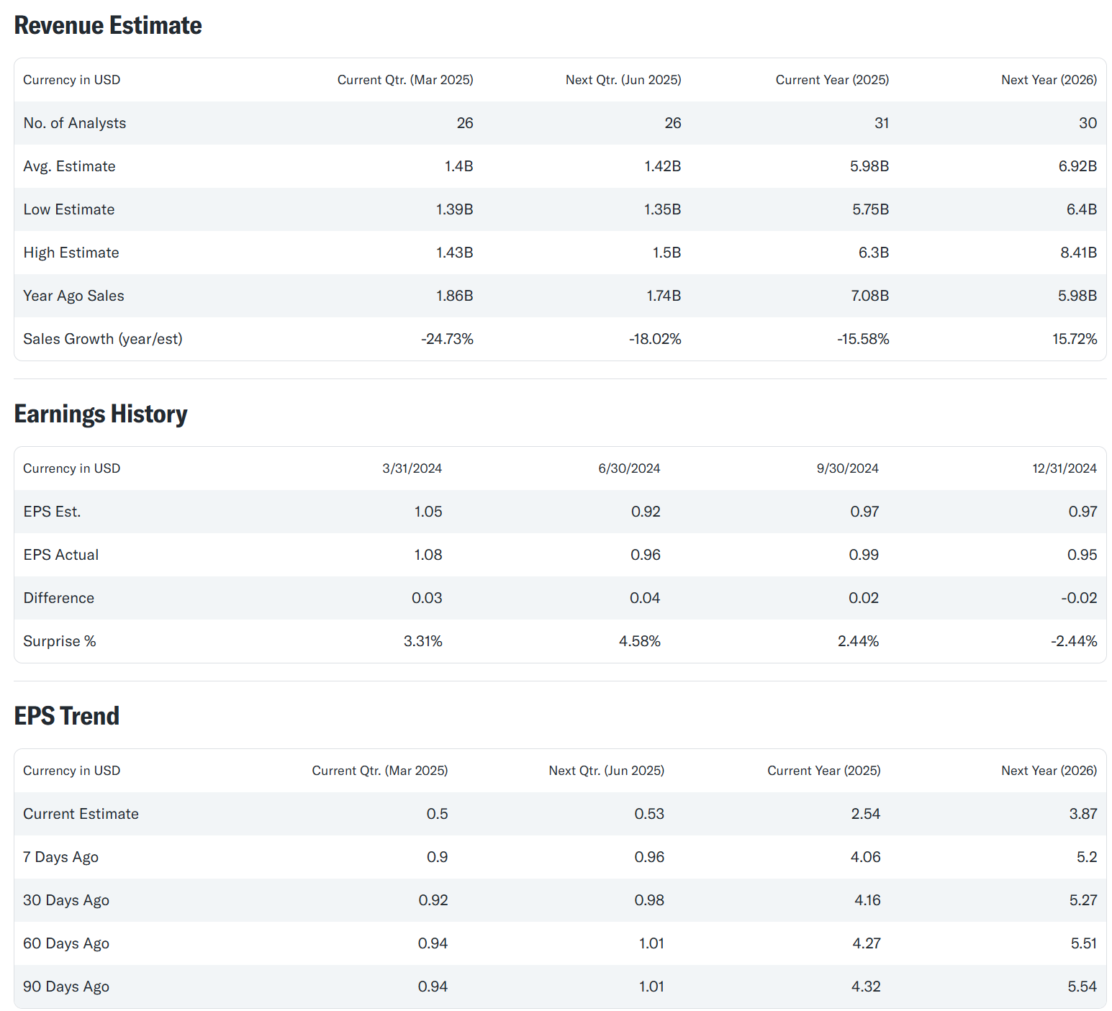Click the Earnings History heading
This screenshot has width=1112, height=1011.
pos(101,414)
